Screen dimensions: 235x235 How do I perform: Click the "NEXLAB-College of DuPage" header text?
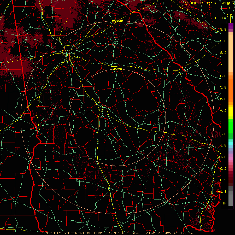[208, 3]
